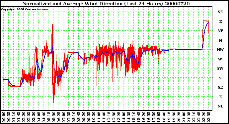Pick the '09:20' time axis label

pos(84,117)
